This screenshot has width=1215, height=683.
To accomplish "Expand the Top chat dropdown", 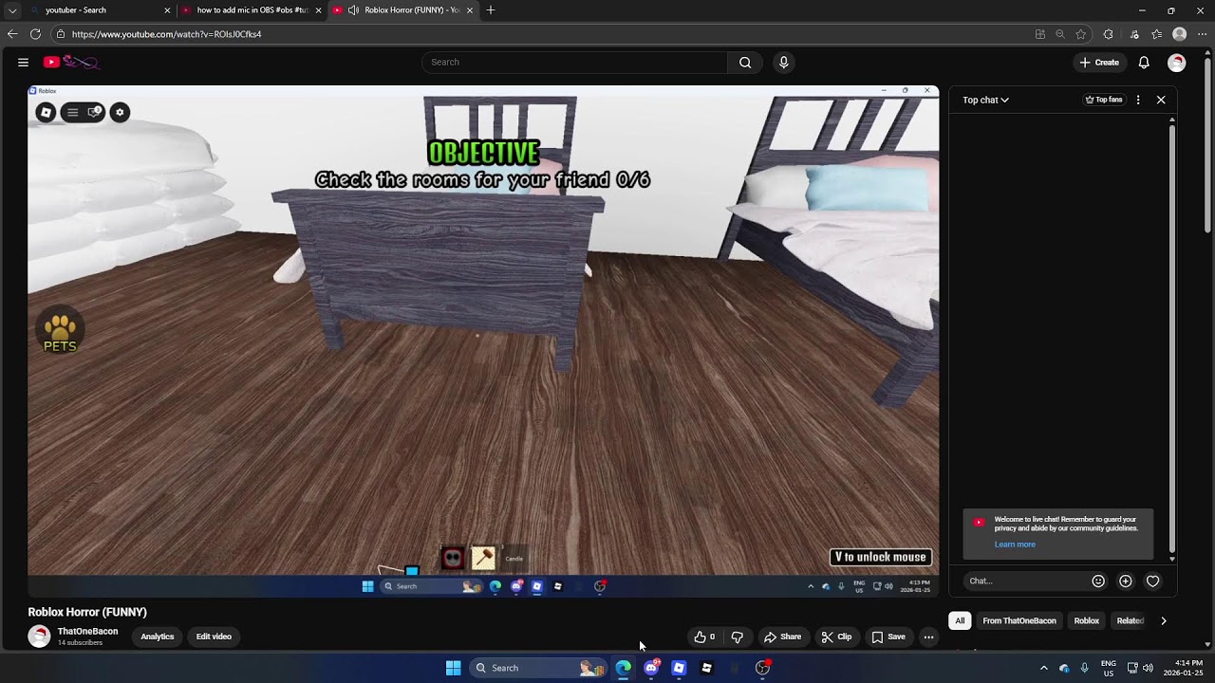I will (985, 100).
